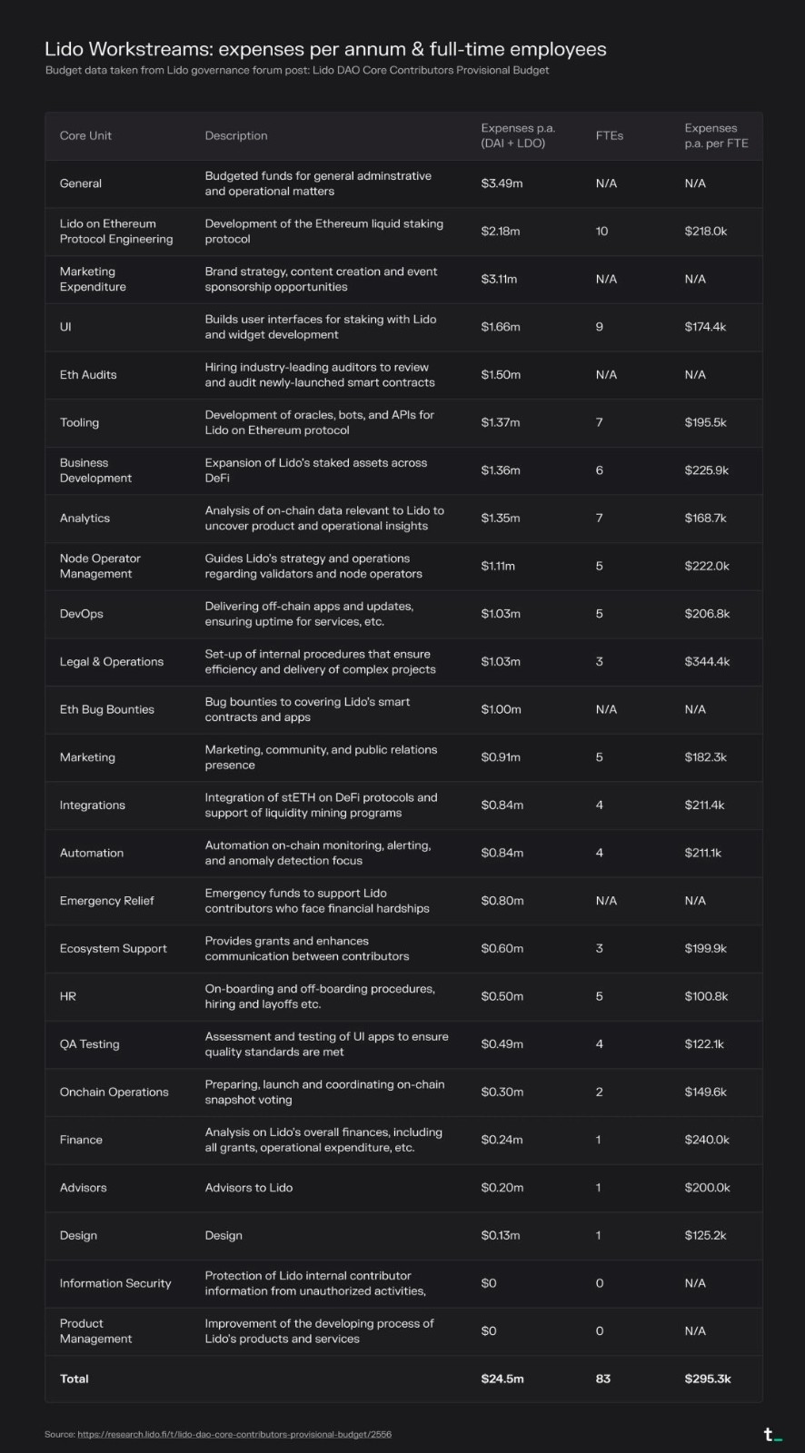The width and height of the screenshot is (805, 1453).
Task: Click the "$344.4k" per-FTE value
Action: (707, 662)
